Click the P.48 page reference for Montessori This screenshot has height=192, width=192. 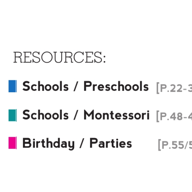tap(174, 116)
